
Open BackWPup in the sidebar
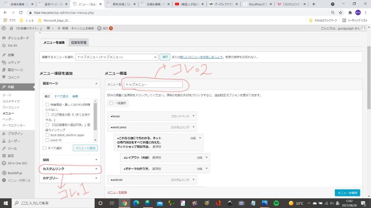pos(12,173)
